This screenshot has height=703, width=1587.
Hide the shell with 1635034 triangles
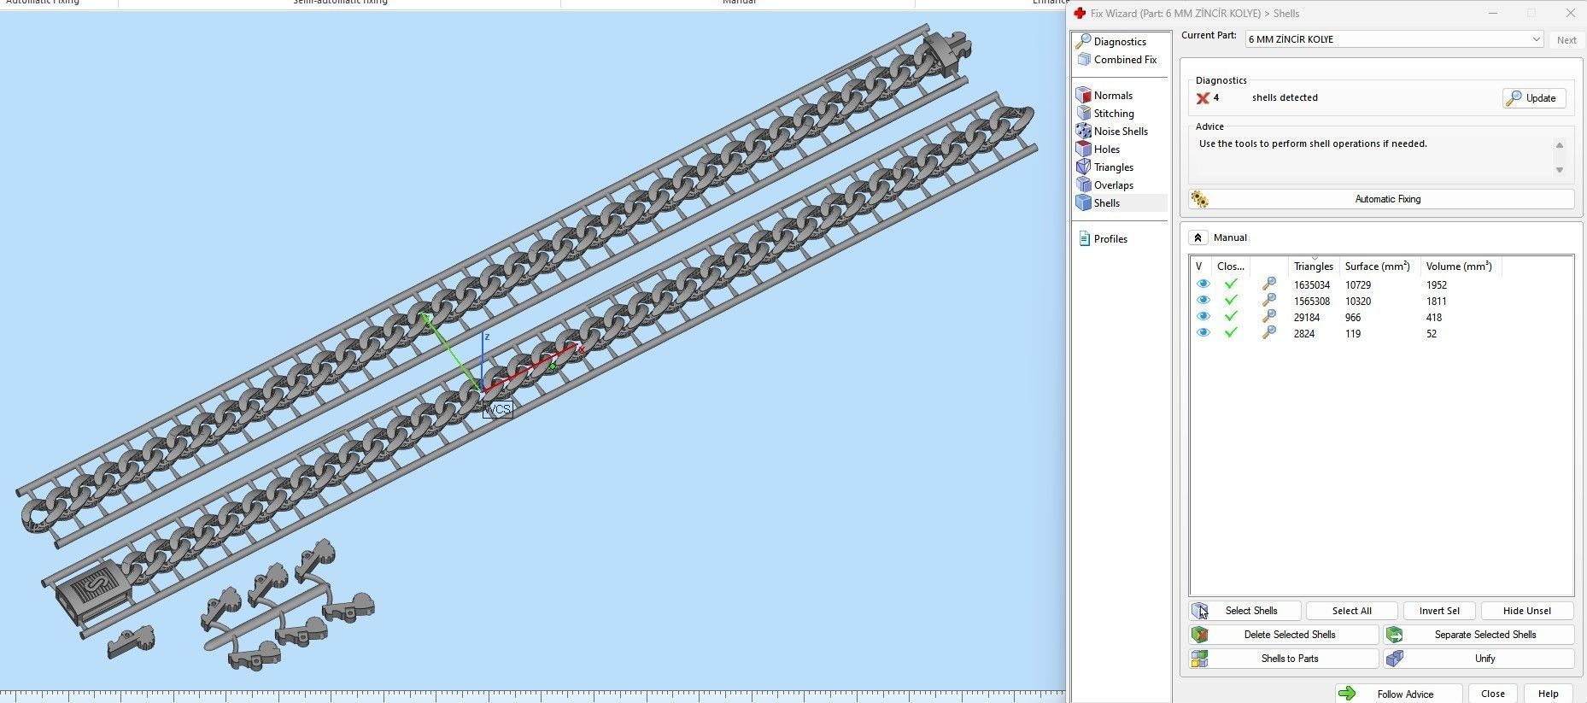pyautogui.click(x=1203, y=284)
